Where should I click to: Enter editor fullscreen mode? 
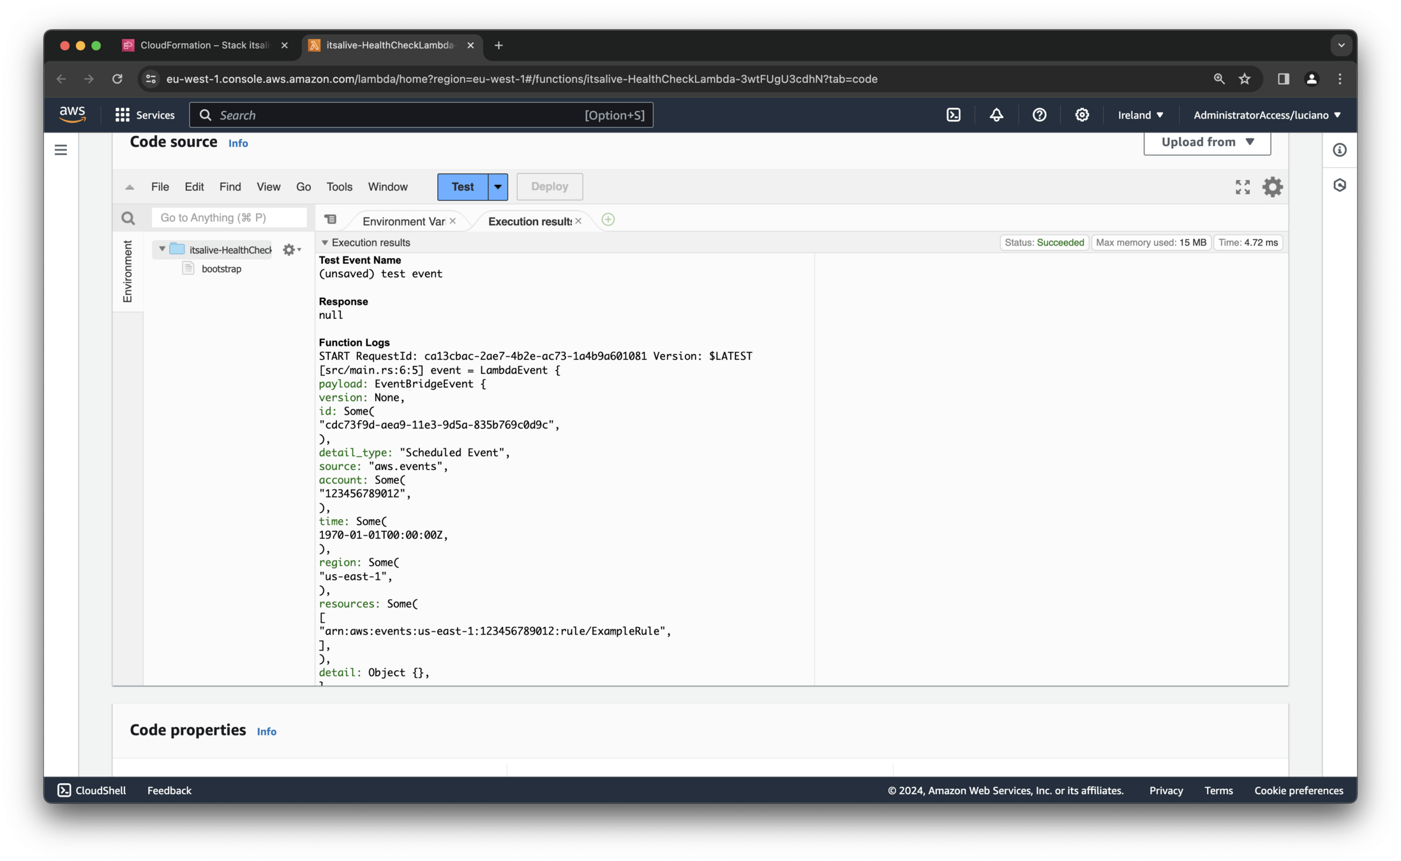(1242, 187)
